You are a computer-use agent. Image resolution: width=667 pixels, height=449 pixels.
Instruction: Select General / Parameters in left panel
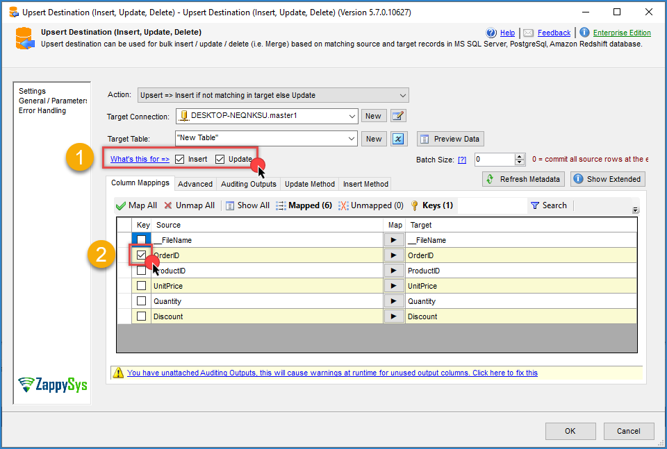tap(53, 101)
